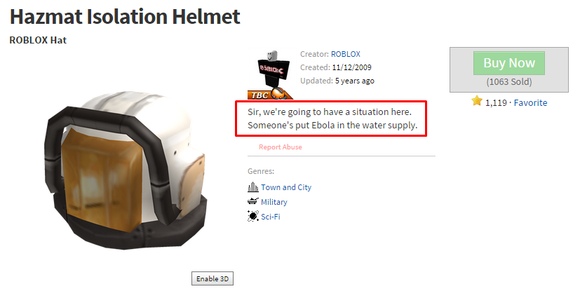
Task: Click the item description about Ebola
Action: [x=332, y=119]
